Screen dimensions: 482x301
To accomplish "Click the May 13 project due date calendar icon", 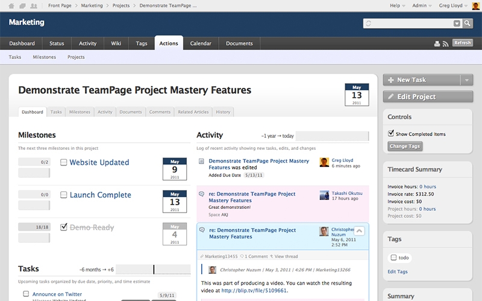I will point(357,95).
